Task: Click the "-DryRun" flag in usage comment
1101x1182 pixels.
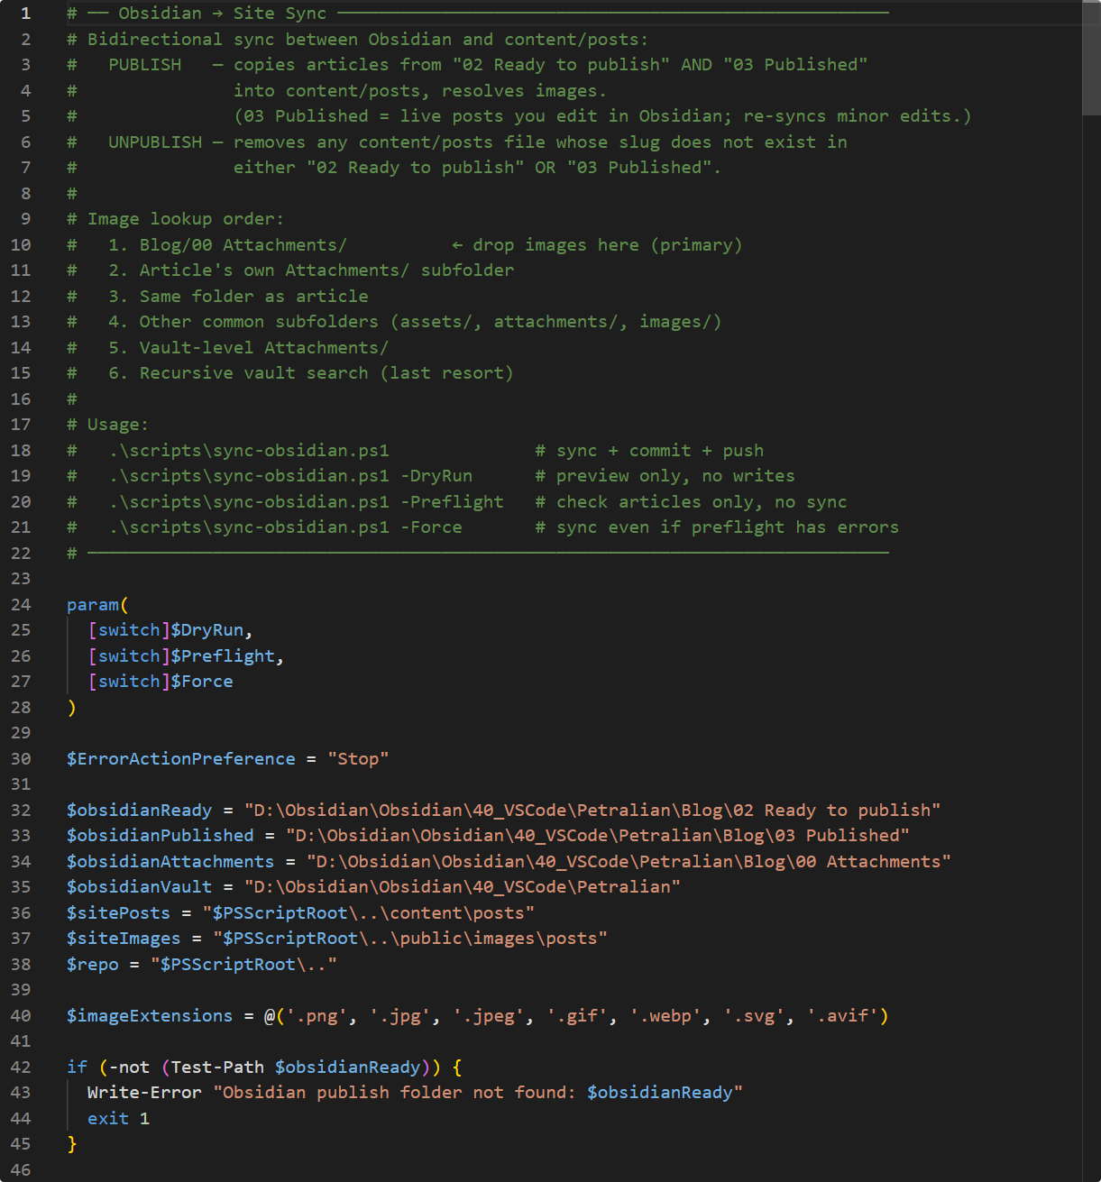Action: (x=436, y=476)
